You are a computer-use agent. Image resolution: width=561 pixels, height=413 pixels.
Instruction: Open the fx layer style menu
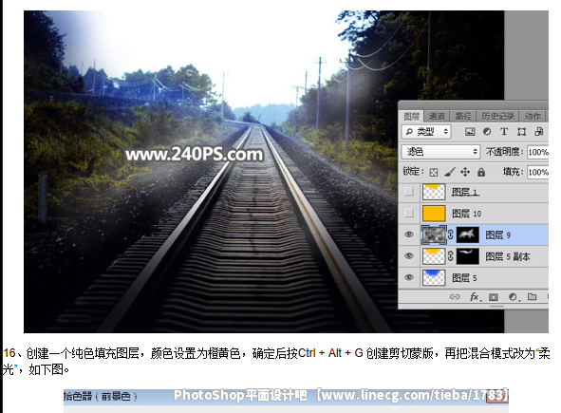[x=476, y=296]
